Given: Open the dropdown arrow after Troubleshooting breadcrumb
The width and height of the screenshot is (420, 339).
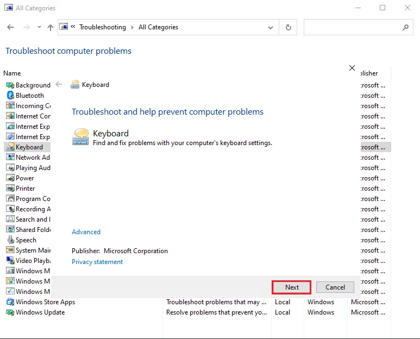Looking at the screenshot, I should (132, 27).
